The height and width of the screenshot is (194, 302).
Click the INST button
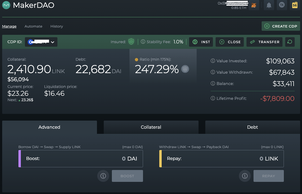(201, 42)
